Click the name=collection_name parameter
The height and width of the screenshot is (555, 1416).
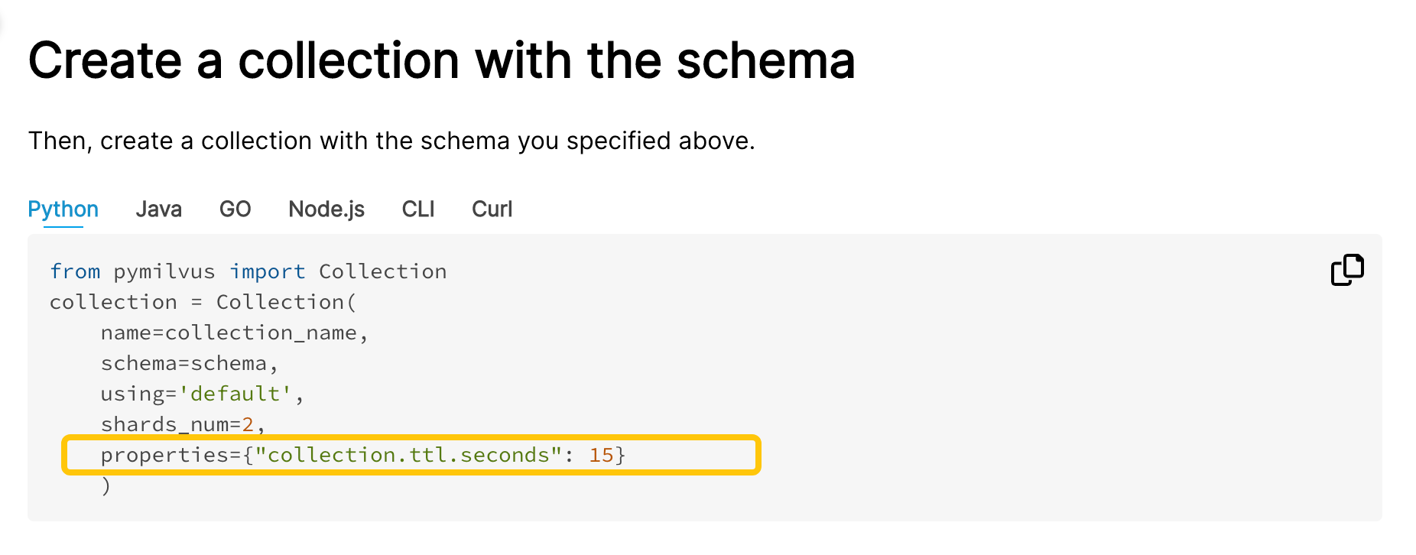click(233, 332)
